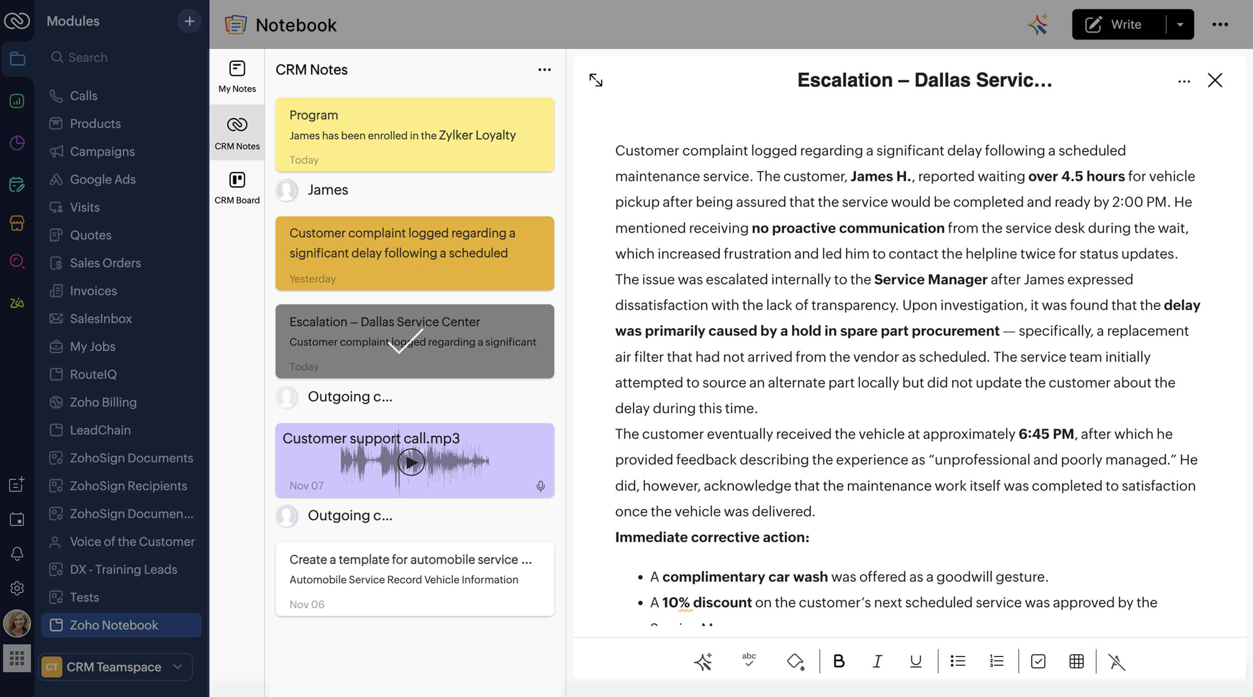Expand the CRM Teamspace selector
The image size is (1253, 697).
pyautogui.click(x=177, y=667)
